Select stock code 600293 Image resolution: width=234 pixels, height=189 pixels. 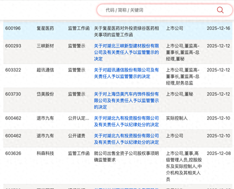coord(13,46)
